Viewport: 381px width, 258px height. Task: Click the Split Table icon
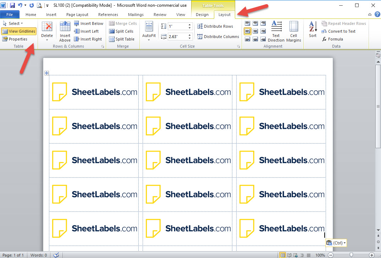tap(112, 39)
